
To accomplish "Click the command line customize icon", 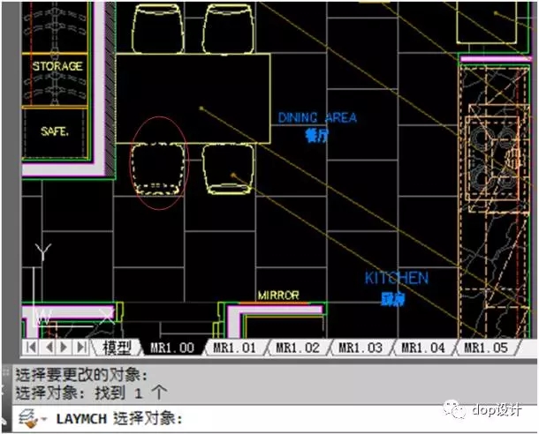I will [x=27, y=417].
